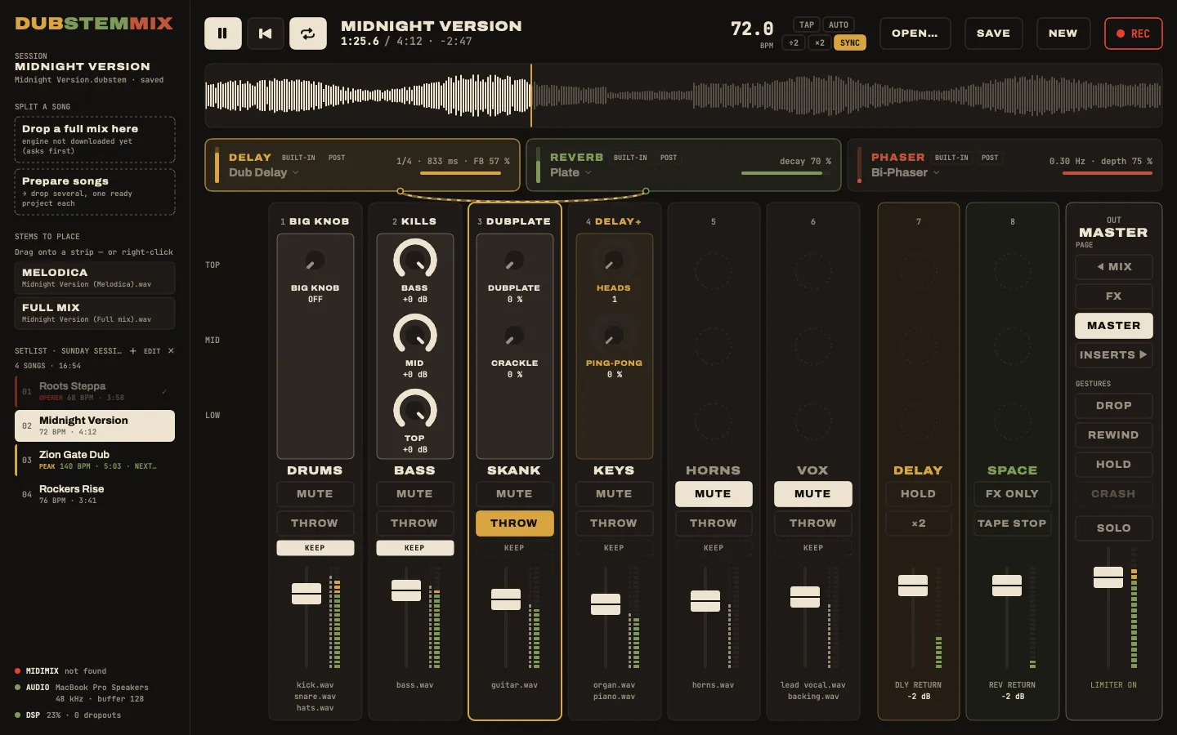Image resolution: width=1177 pixels, height=735 pixels.
Task: Click the HEADS knob on strip 4
Action: pos(614,261)
